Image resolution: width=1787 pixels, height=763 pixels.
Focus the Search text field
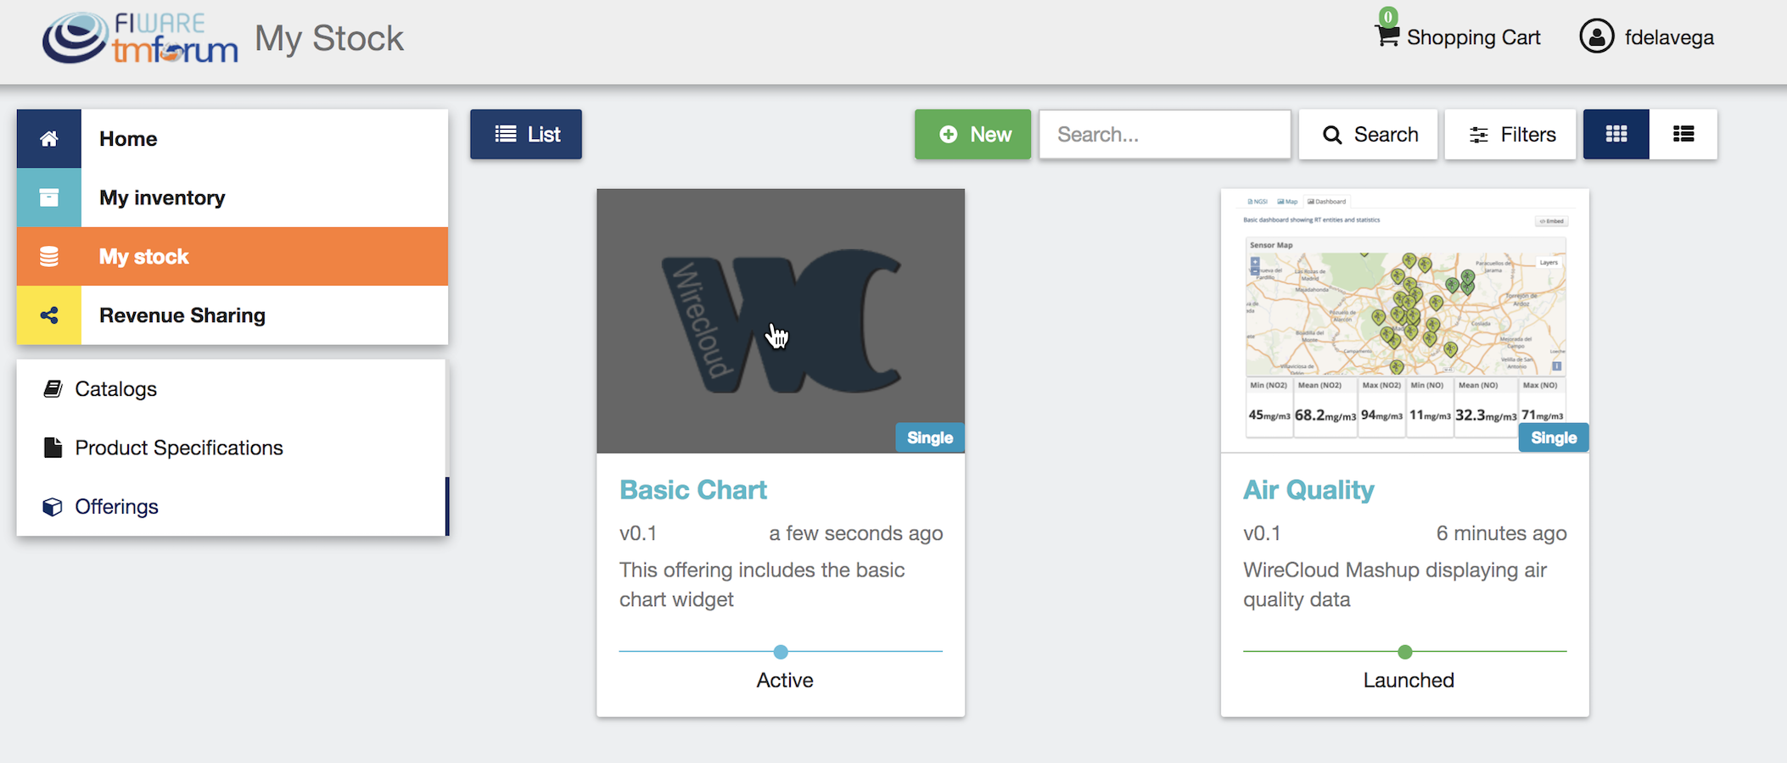coord(1164,134)
